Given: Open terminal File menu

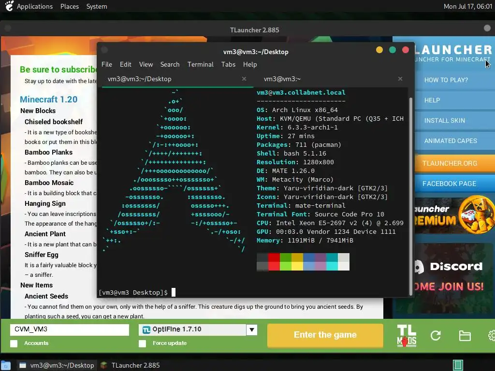Looking at the screenshot, I should tap(107, 64).
